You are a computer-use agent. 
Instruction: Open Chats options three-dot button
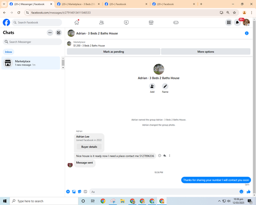[x=50, y=33]
